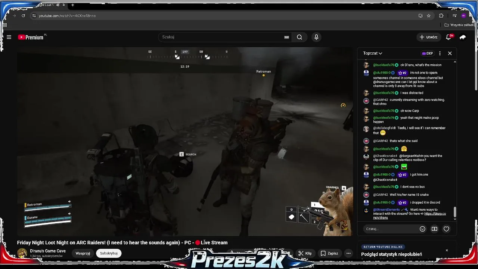Image resolution: width=478 pixels, height=269 pixels.
Task: Click the 1,34 tys. subskrybentów count
Action: pyautogui.click(x=46, y=256)
